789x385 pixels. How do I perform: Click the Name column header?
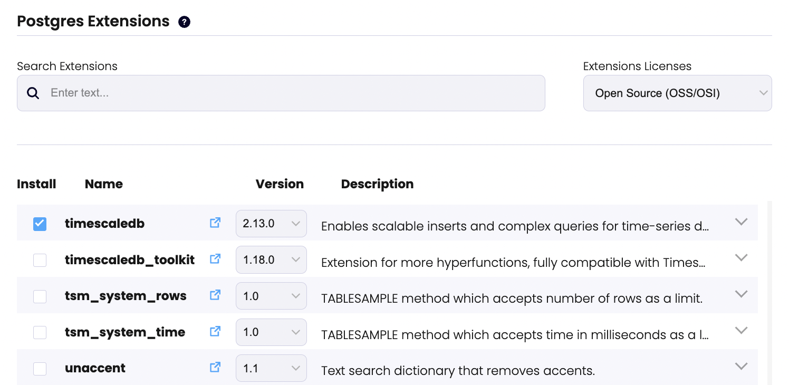[x=104, y=184]
